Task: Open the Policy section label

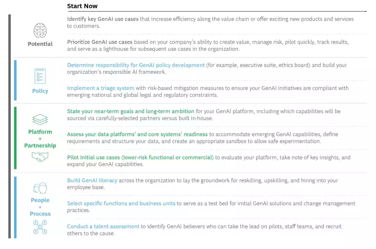Action: click(40, 91)
